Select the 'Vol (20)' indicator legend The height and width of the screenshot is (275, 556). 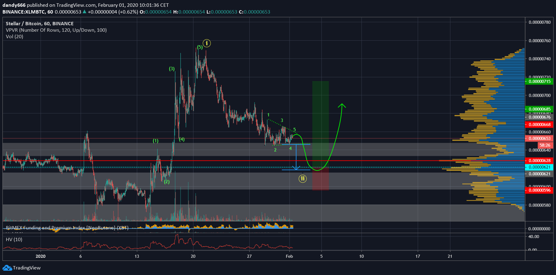[14, 36]
